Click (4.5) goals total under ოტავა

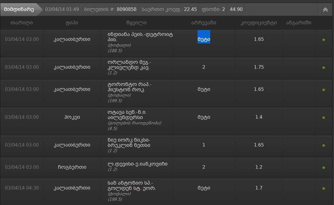[x=113, y=129]
